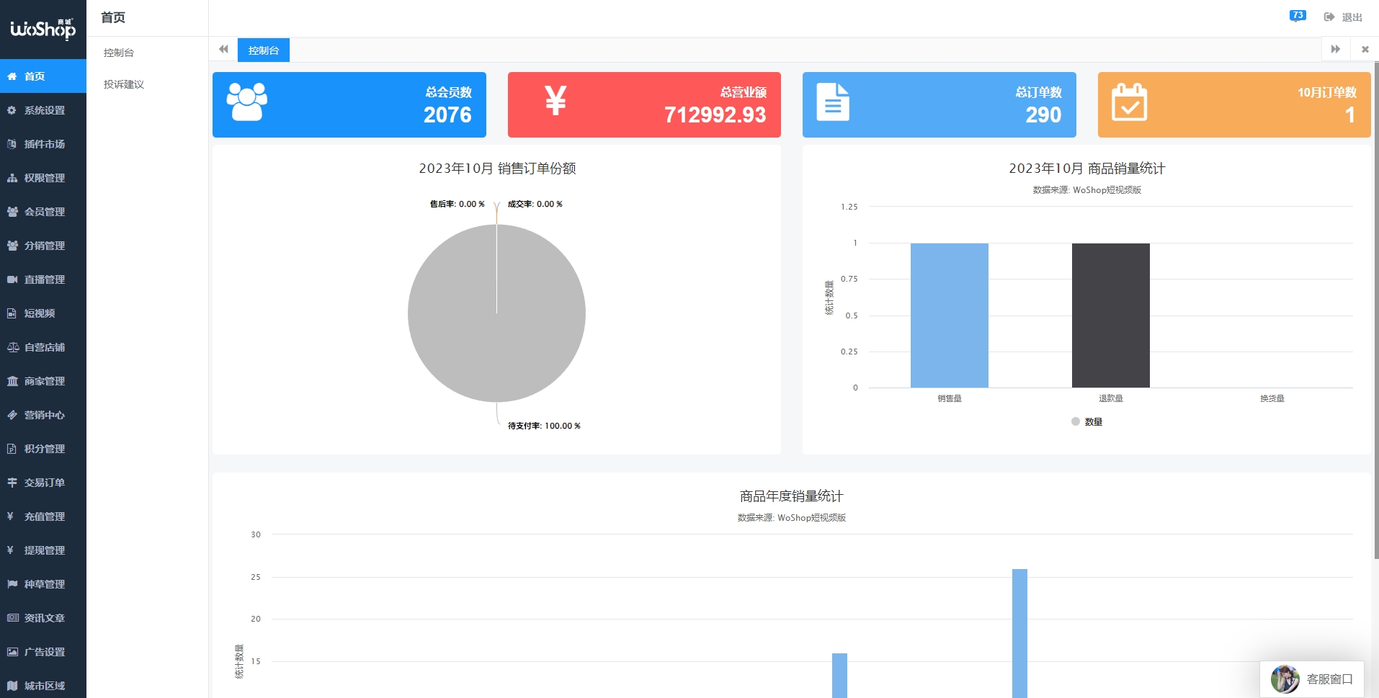The image size is (1379, 698).
Task: Switch to the 控制台 tab
Action: [x=263, y=50]
